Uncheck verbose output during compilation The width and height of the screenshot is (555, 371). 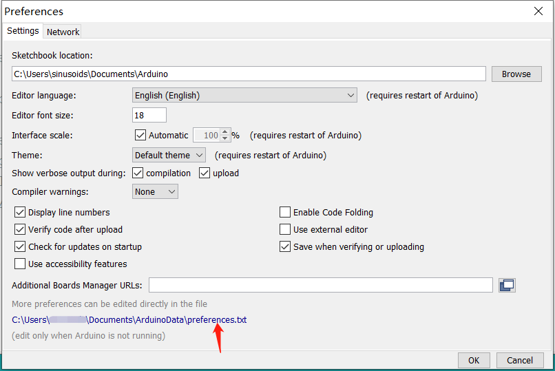[138, 173]
